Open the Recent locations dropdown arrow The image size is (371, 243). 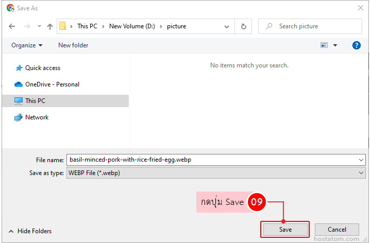[x=39, y=26]
